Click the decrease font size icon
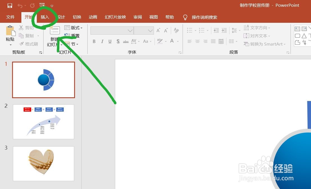 (166, 30)
